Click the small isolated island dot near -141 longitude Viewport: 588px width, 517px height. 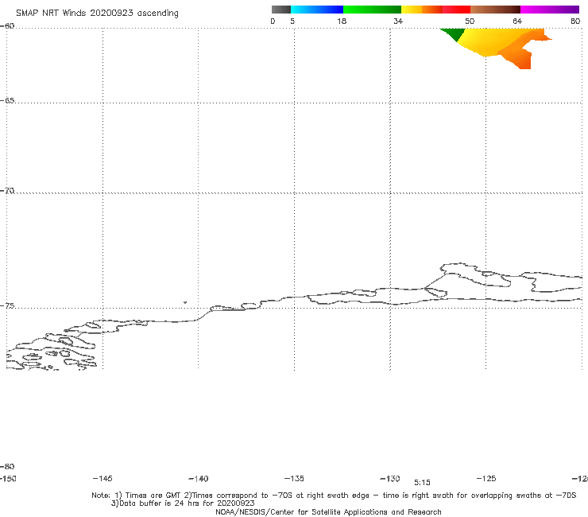click(x=185, y=302)
